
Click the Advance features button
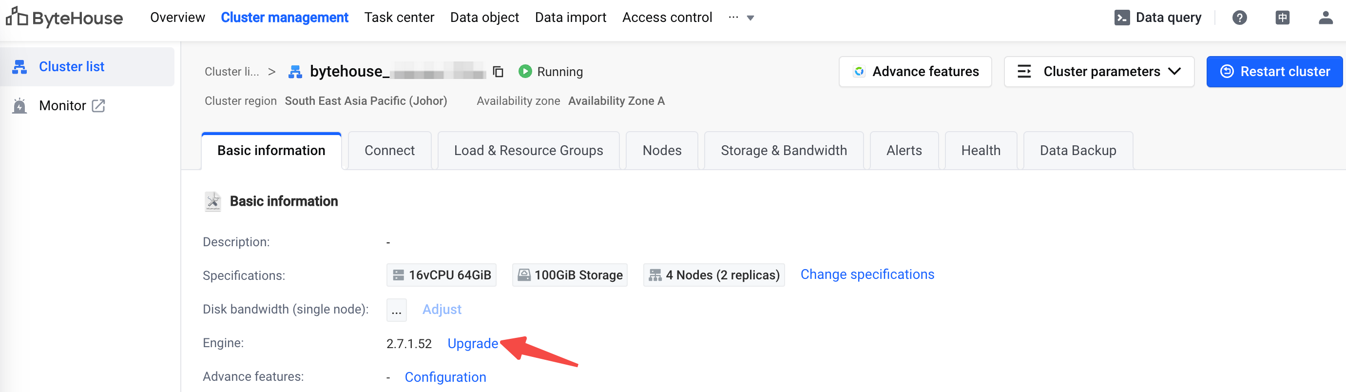tap(915, 72)
